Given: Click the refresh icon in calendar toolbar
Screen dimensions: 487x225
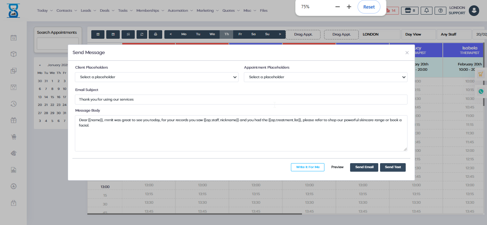Looking at the screenshot, I should 142,34.
